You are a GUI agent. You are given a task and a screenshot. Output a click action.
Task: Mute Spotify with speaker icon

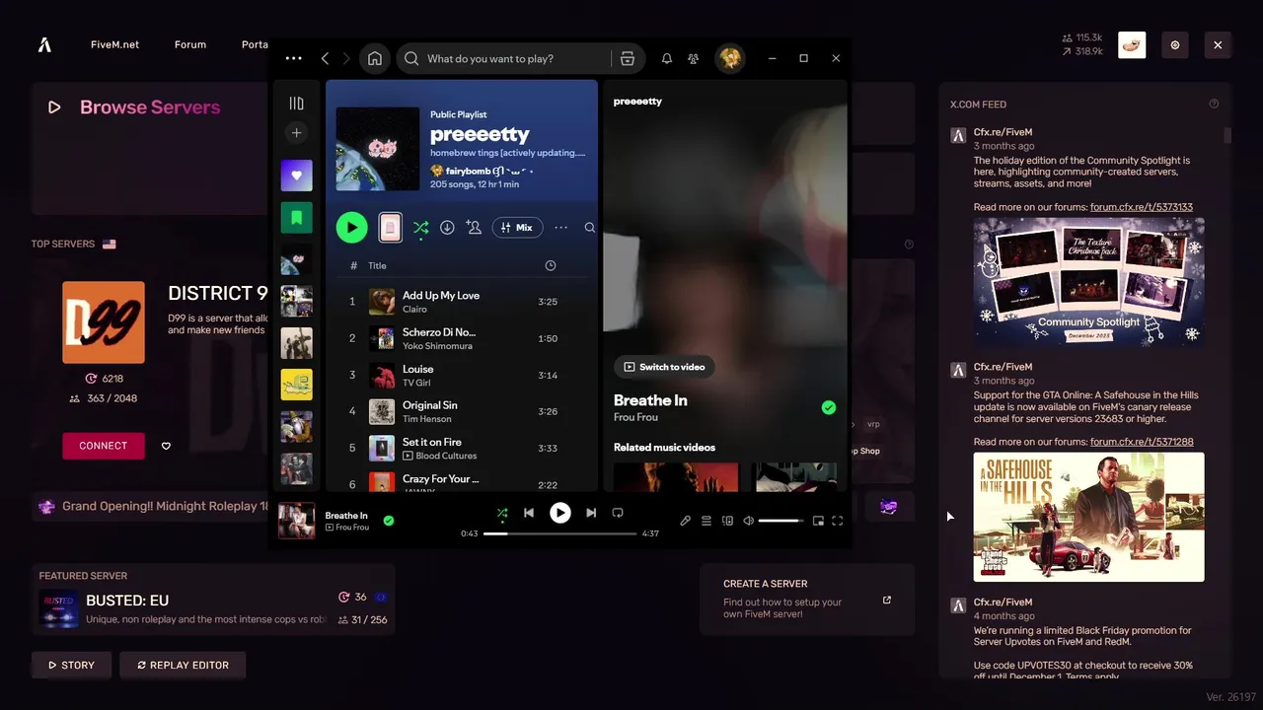(748, 521)
